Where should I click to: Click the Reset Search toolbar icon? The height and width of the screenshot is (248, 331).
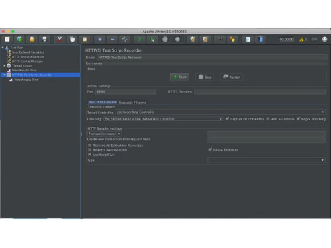pyautogui.click(x=232, y=40)
